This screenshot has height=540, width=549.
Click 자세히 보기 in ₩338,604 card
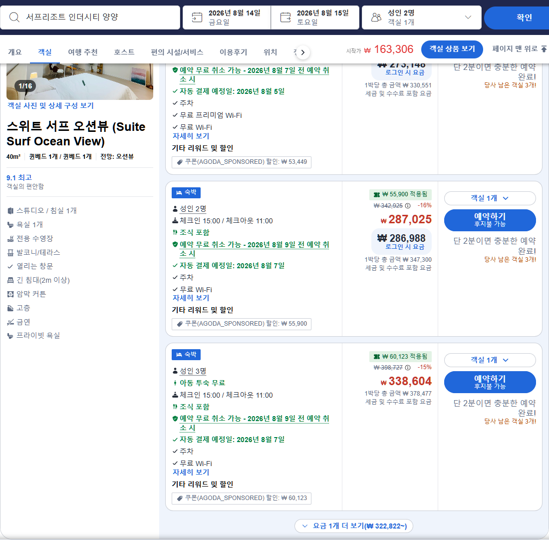(x=191, y=473)
